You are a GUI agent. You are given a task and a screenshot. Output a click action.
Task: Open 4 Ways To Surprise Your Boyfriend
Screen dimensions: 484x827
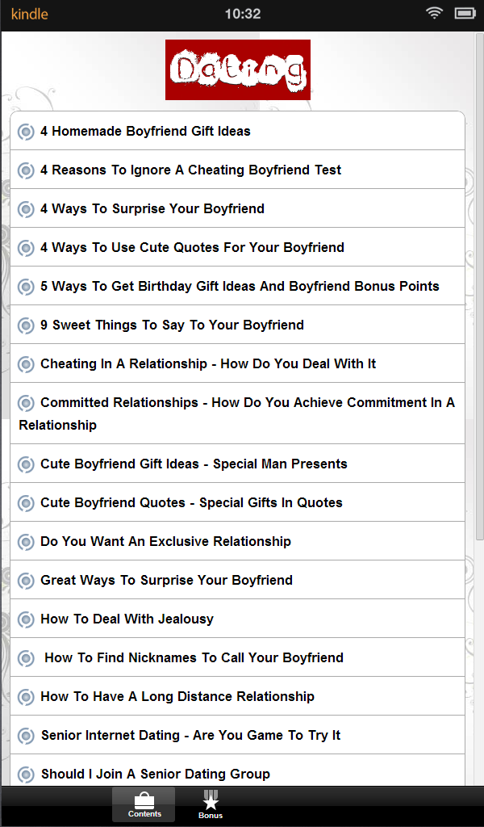click(152, 208)
